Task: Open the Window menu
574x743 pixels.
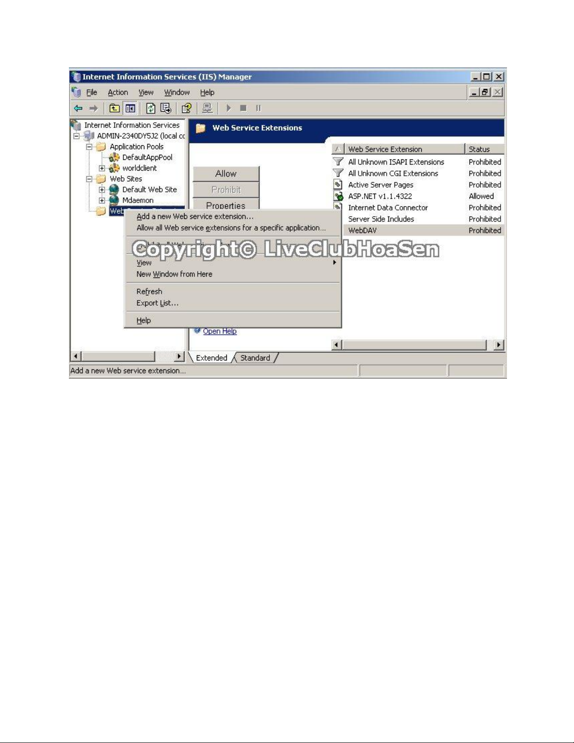Action: pos(177,92)
